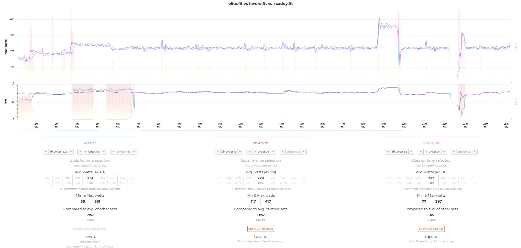This screenshot has width=521, height=248.
Task: Increase elite.fit smoothing with plus
Action: (x=134, y=152)
